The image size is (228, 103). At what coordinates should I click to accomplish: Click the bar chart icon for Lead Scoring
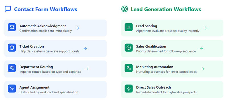tap(129, 27)
